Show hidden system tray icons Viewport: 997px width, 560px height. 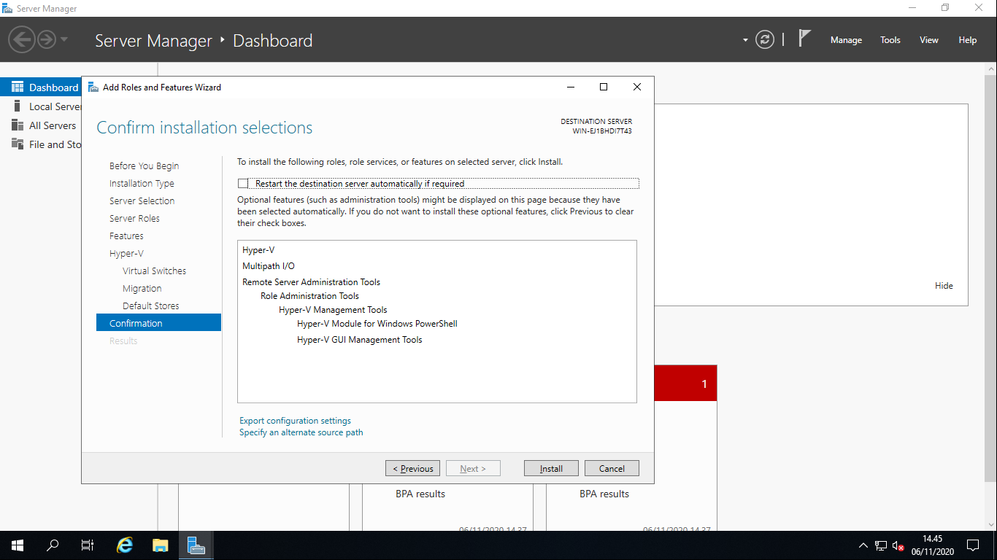pos(863,545)
